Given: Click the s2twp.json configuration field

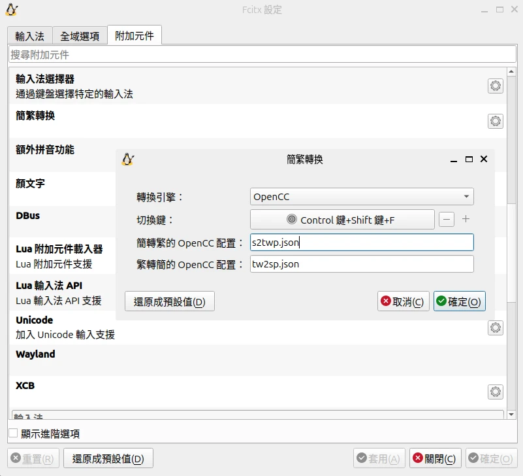Looking at the screenshot, I should click(x=362, y=242).
